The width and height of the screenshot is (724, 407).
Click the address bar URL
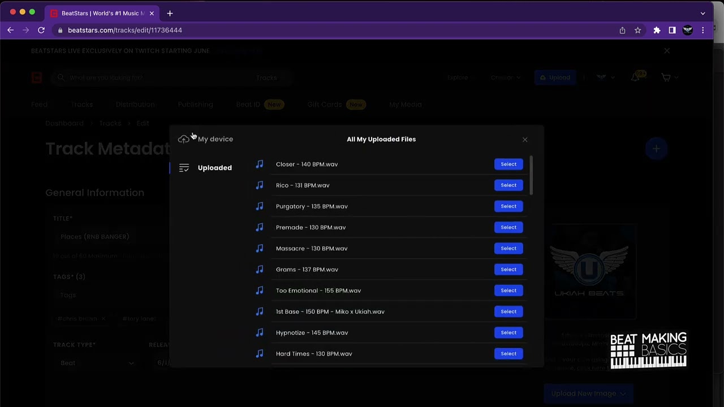(x=125, y=30)
